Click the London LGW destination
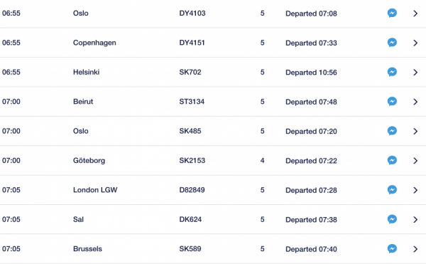Viewport: 426px width, 264px height. tap(95, 190)
